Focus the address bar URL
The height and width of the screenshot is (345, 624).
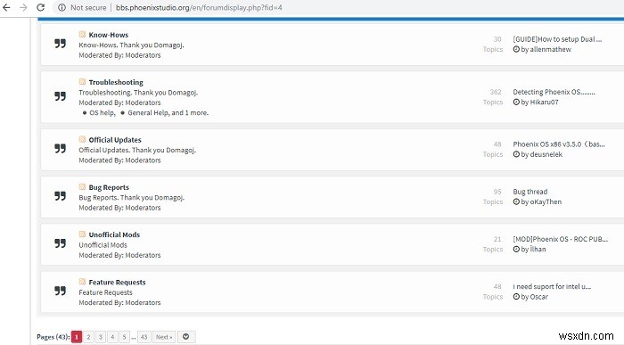(199, 7)
